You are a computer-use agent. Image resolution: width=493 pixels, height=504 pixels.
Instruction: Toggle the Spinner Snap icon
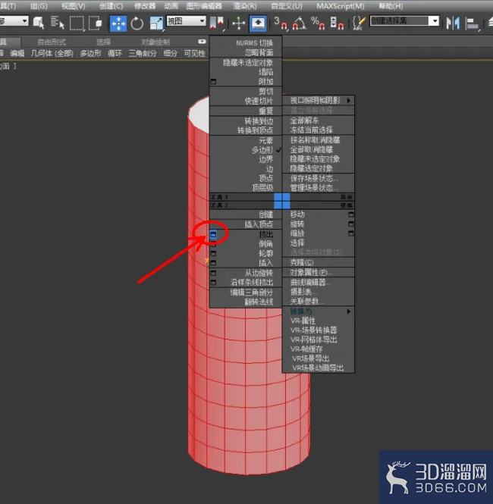(x=337, y=23)
